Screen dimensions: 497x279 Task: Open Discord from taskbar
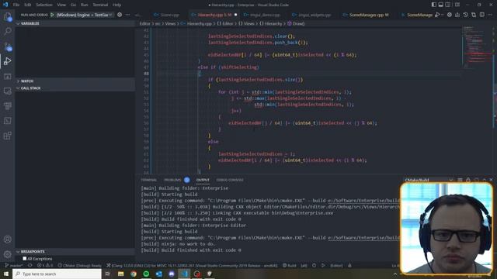point(172,274)
